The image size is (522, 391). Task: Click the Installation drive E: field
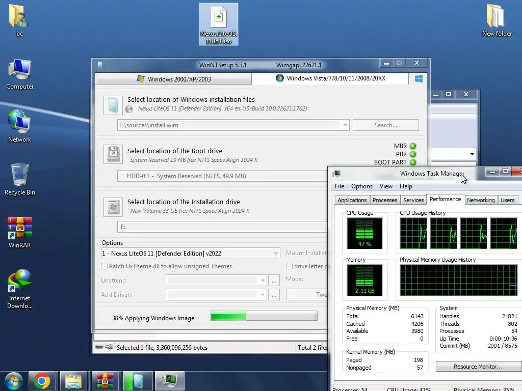222,227
